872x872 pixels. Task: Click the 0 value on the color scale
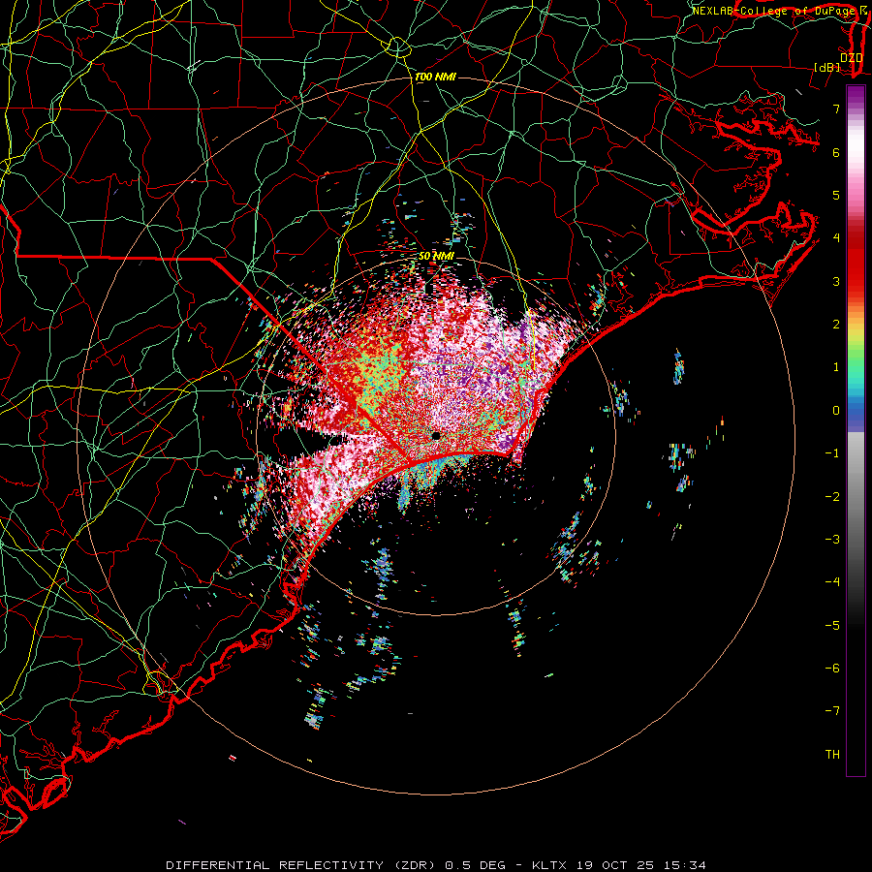pos(836,411)
